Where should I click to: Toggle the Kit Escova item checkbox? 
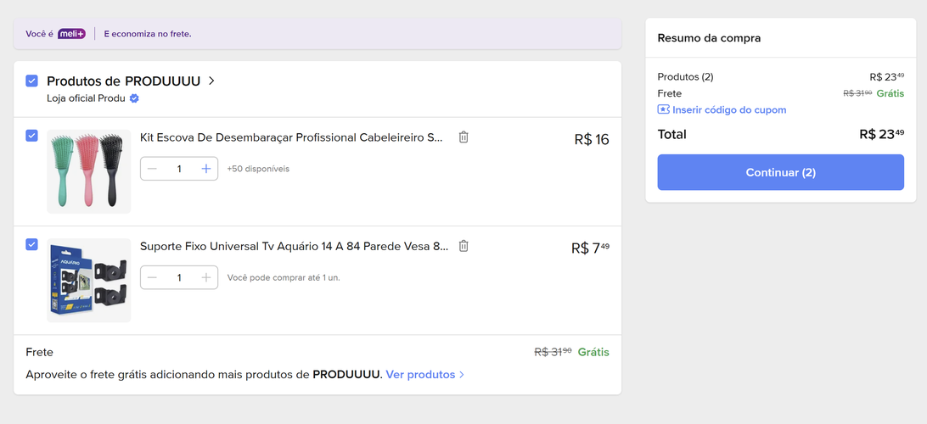pyautogui.click(x=32, y=136)
